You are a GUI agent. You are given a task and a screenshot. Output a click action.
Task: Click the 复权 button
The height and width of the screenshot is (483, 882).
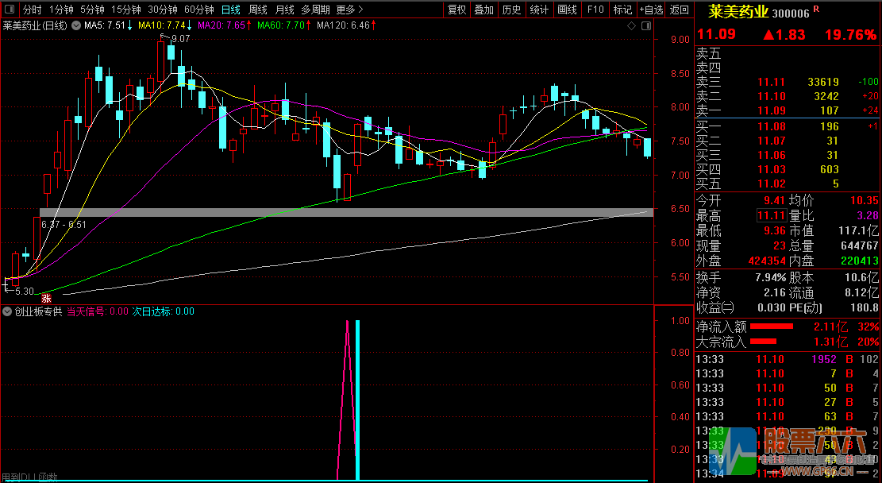(456, 10)
